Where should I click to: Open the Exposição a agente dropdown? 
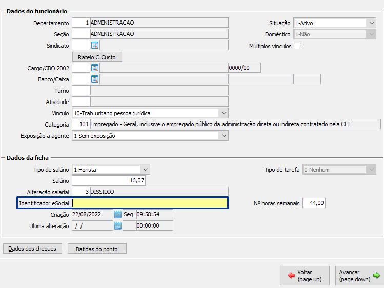pos(224,136)
